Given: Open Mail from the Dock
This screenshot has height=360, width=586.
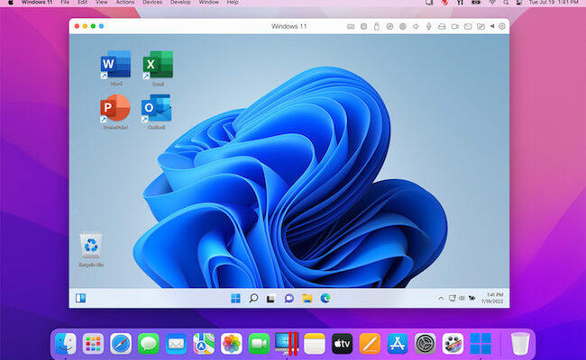Looking at the screenshot, I should (x=176, y=343).
